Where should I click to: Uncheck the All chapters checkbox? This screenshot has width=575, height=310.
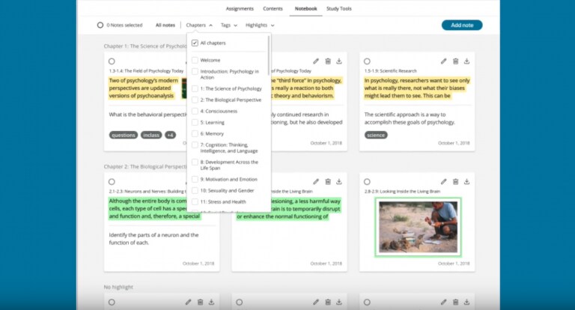(195, 43)
